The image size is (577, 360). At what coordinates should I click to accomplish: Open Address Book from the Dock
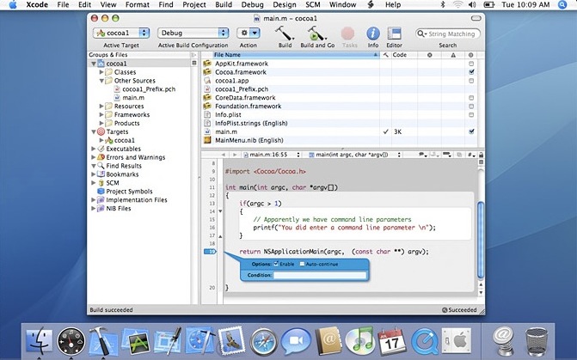point(328,341)
